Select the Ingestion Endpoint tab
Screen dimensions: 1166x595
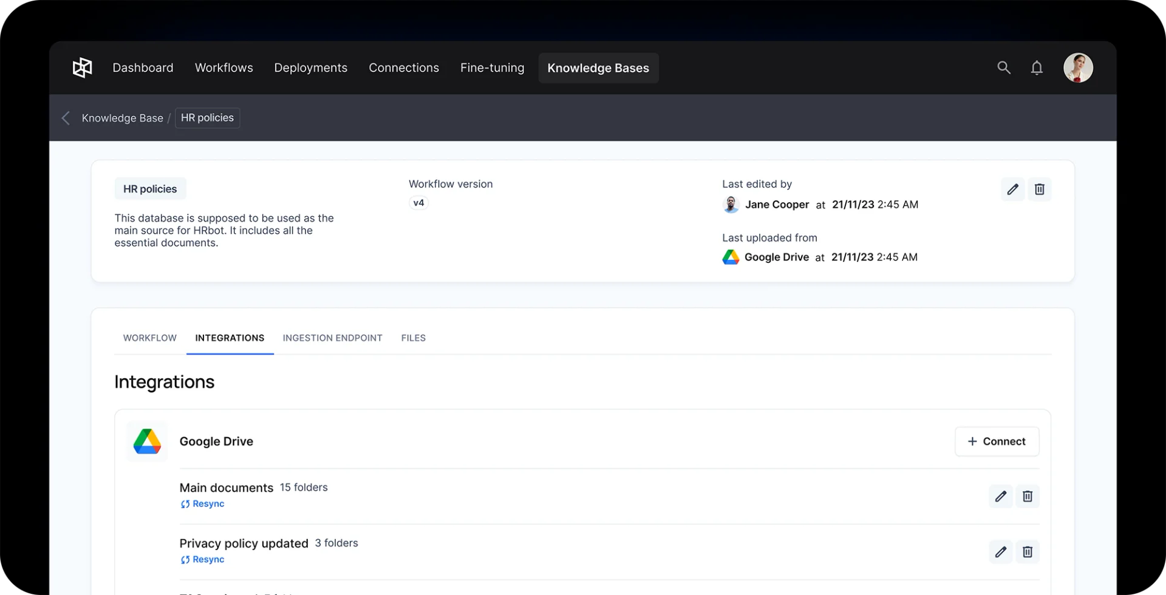click(332, 338)
